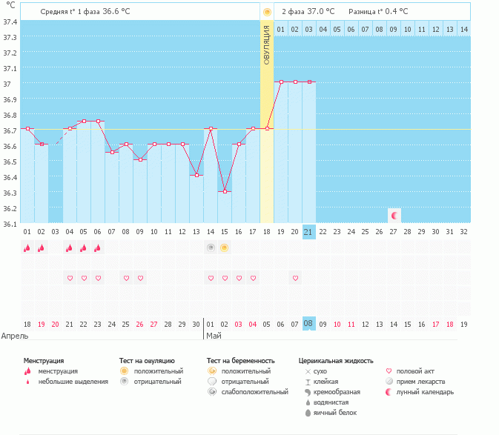The height and width of the screenshot is (435, 499).
Task: Click the '2 фаза 37.0 °C' header
Action: point(308,12)
